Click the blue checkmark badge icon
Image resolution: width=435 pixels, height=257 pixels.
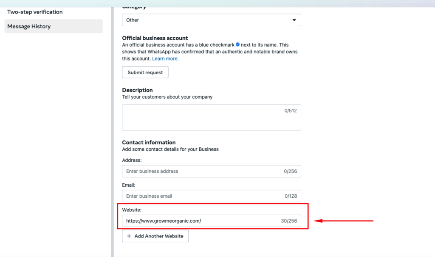pos(238,44)
